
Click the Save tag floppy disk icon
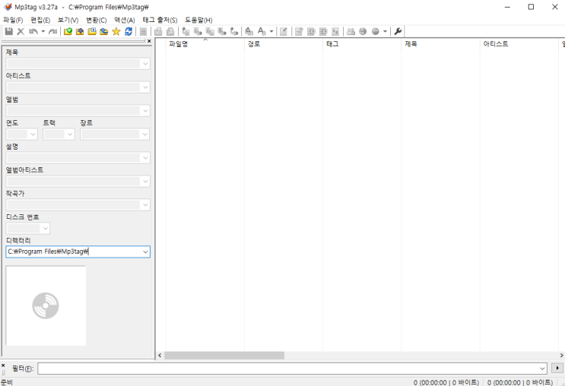[x=8, y=31]
